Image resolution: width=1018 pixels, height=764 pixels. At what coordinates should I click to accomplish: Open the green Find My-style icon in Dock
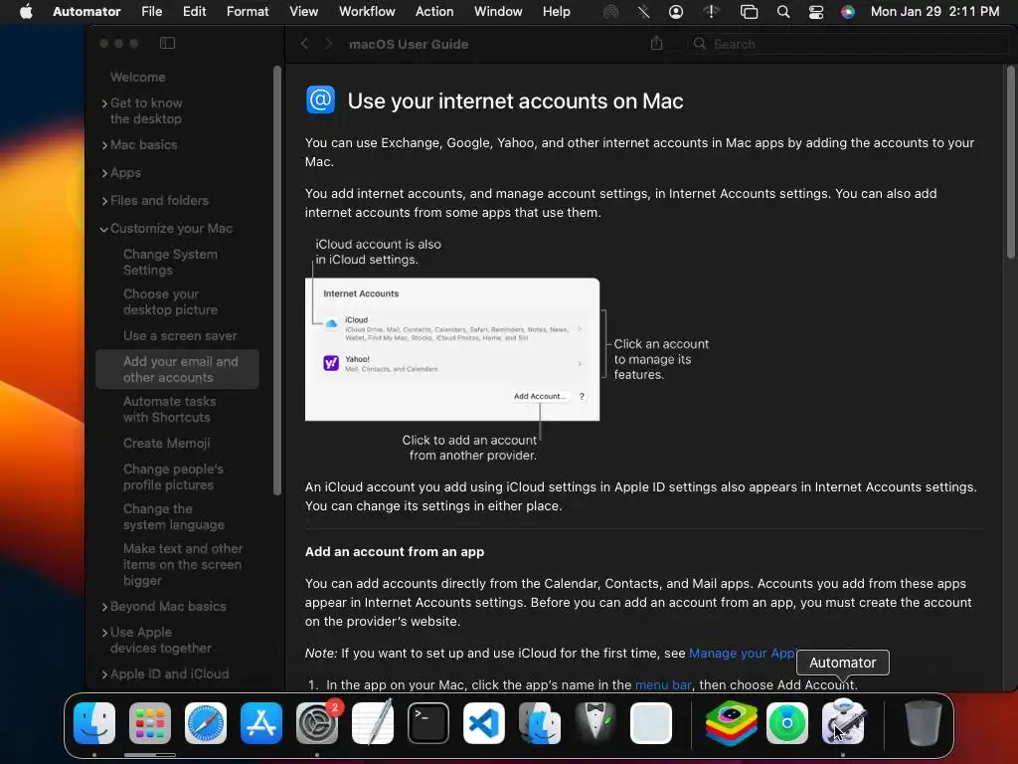(787, 722)
